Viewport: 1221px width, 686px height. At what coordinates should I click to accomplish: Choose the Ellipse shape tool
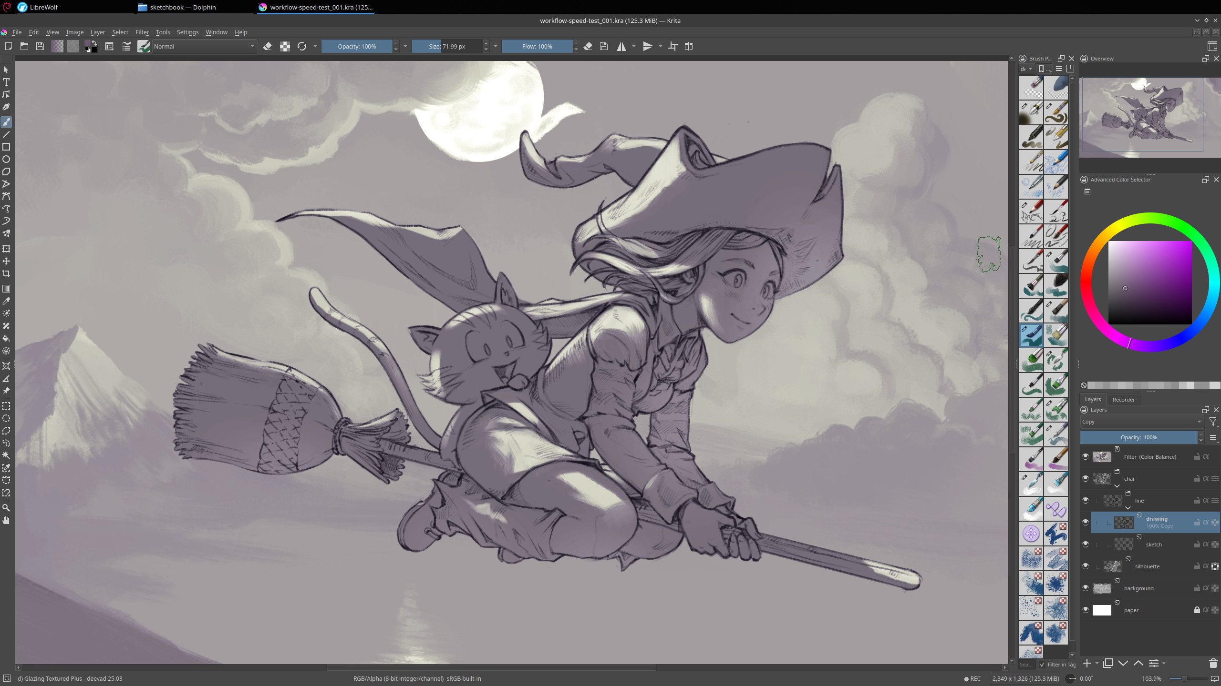pyautogui.click(x=6, y=160)
